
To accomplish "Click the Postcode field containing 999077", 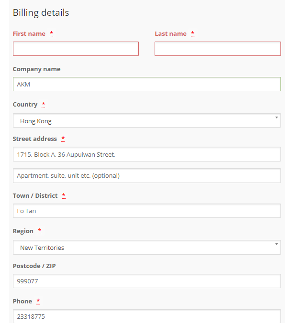I will click(146, 281).
